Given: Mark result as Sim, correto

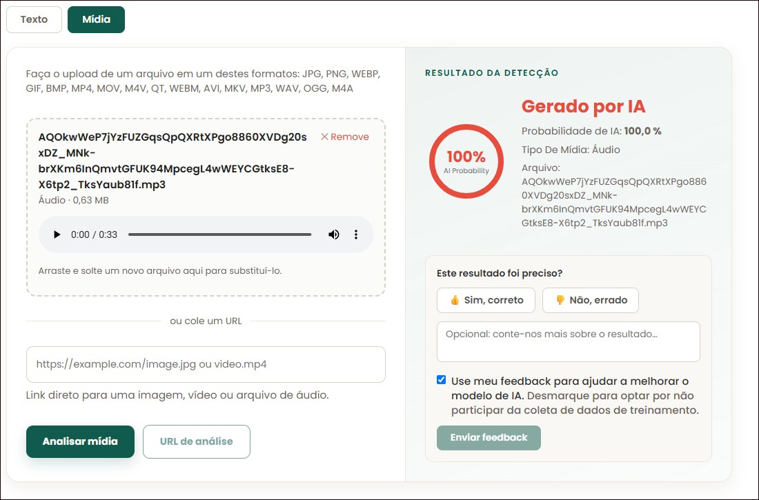Looking at the screenshot, I should 486,300.
